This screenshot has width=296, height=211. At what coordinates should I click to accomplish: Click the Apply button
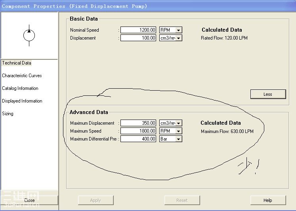(x=96, y=200)
